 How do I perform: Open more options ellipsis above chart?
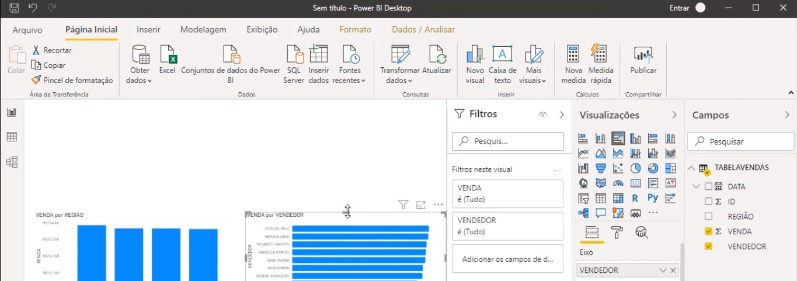pyautogui.click(x=438, y=204)
